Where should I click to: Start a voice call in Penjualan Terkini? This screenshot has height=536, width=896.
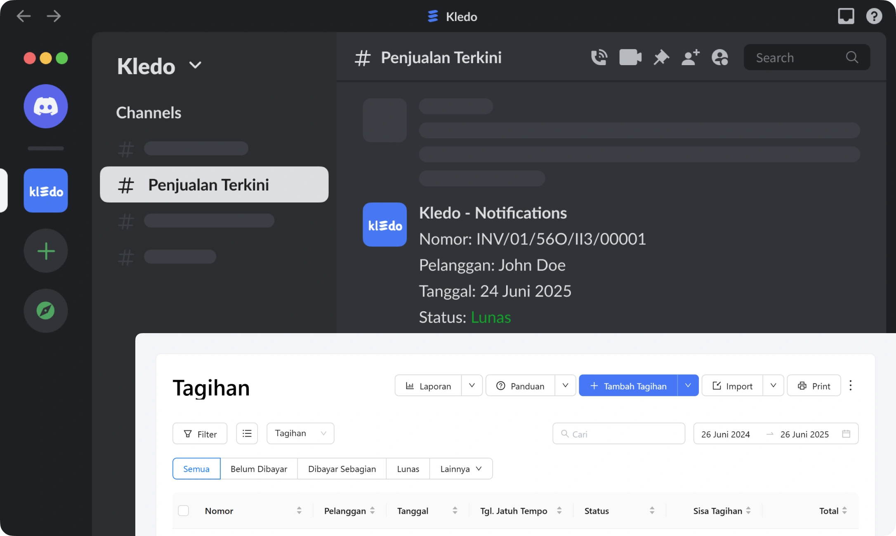(599, 57)
